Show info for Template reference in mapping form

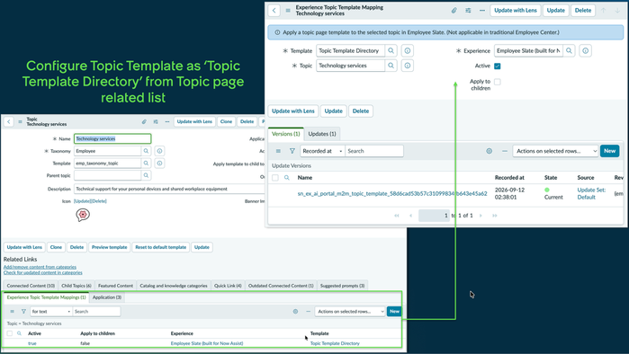(408, 51)
